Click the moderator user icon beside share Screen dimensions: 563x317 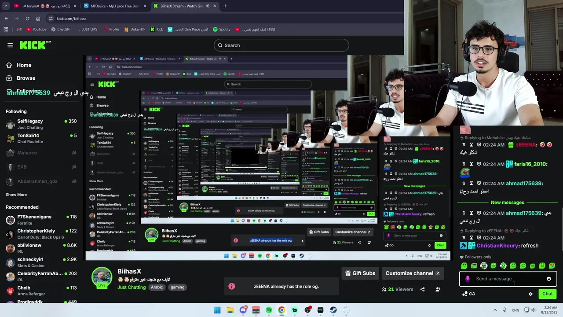coord(438,289)
